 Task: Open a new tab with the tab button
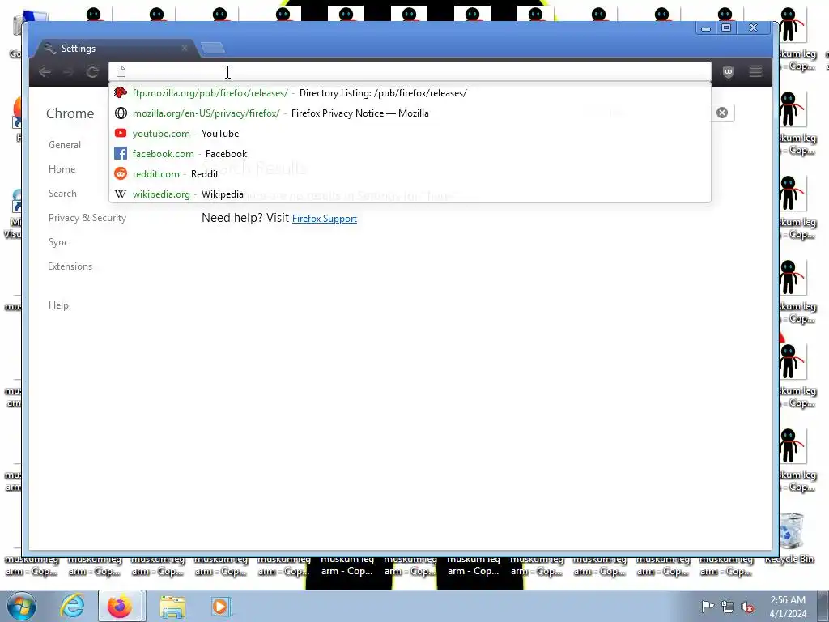pyautogui.click(x=213, y=48)
